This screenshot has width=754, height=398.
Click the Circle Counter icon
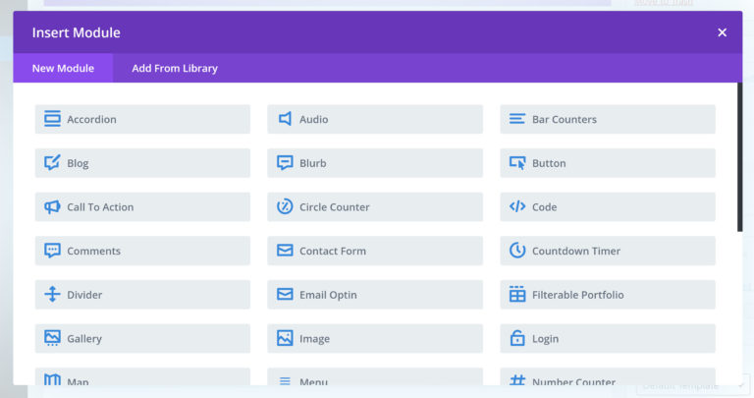click(285, 206)
